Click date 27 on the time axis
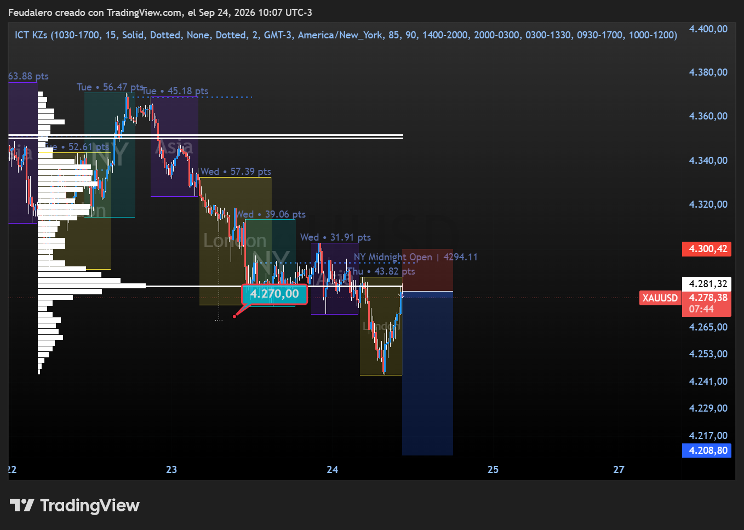Image resolution: width=744 pixels, height=530 pixels. point(619,470)
